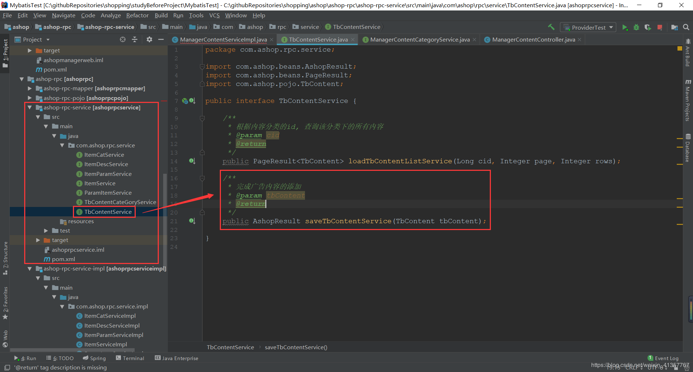Switch to ManagerContentCategoryService.java tab
Viewport: 693px width, 372px height.
pos(420,40)
